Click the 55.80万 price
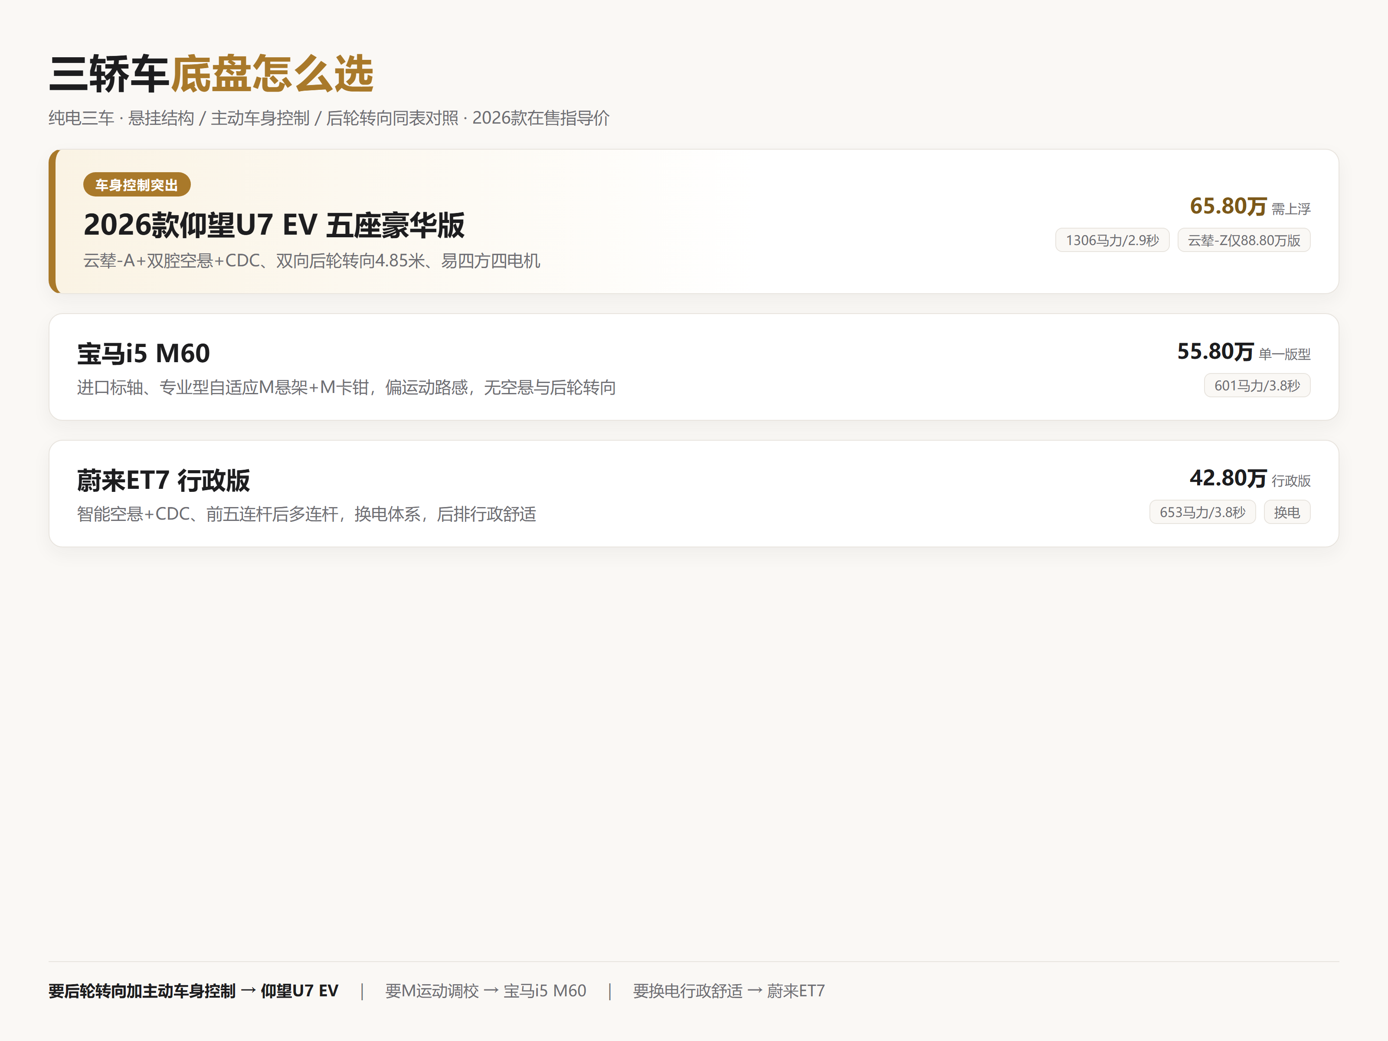Image resolution: width=1388 pixels, height=1041 pixels. 1215,351
